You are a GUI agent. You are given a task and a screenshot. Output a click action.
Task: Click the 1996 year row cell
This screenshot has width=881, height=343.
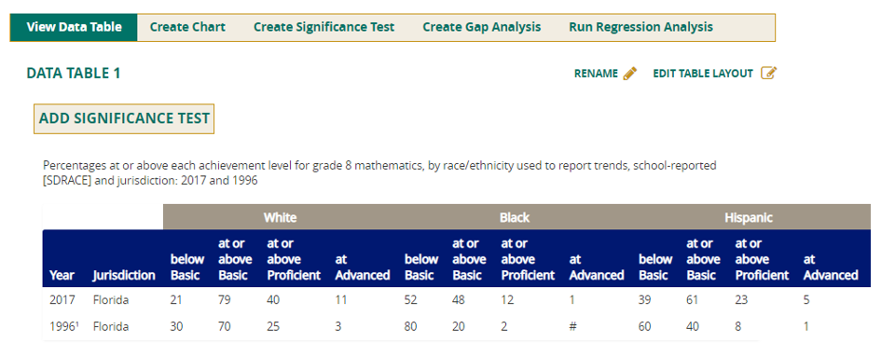coord(63,325)
